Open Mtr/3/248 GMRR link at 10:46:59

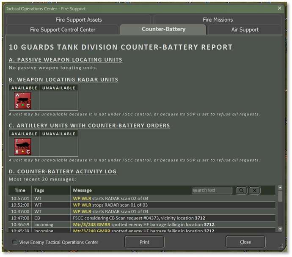coord(91,224)
